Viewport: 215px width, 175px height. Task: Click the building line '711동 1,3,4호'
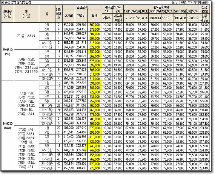click(26, 146)
